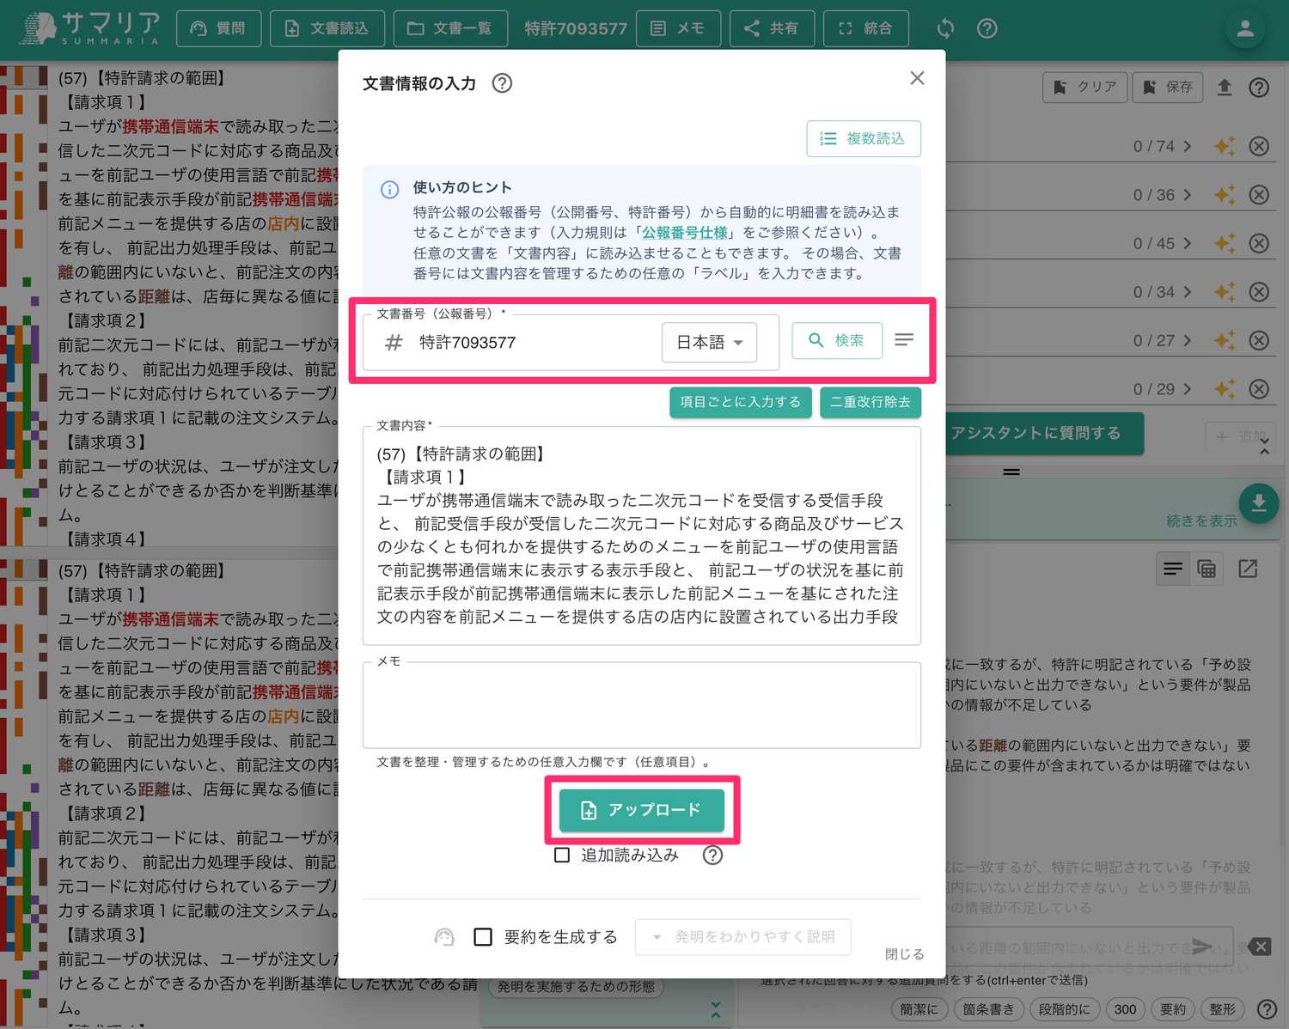Open the メモ menu in the top bar
1289x1029 pixels.
click(678, 28)
